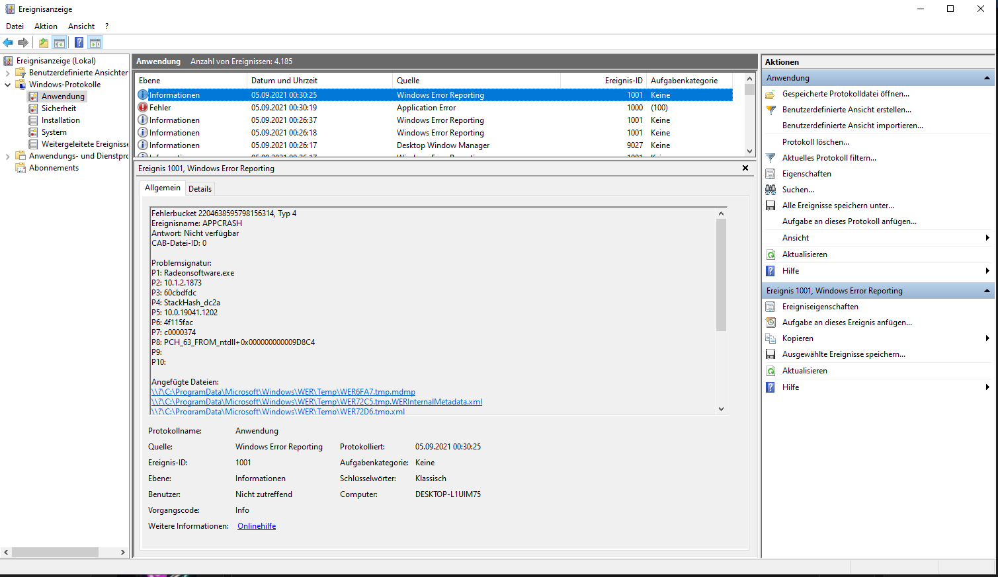998x577 pixels.
Task: Click the Eigenschaften icon under Anwendung actions
Action: (770, 174)
